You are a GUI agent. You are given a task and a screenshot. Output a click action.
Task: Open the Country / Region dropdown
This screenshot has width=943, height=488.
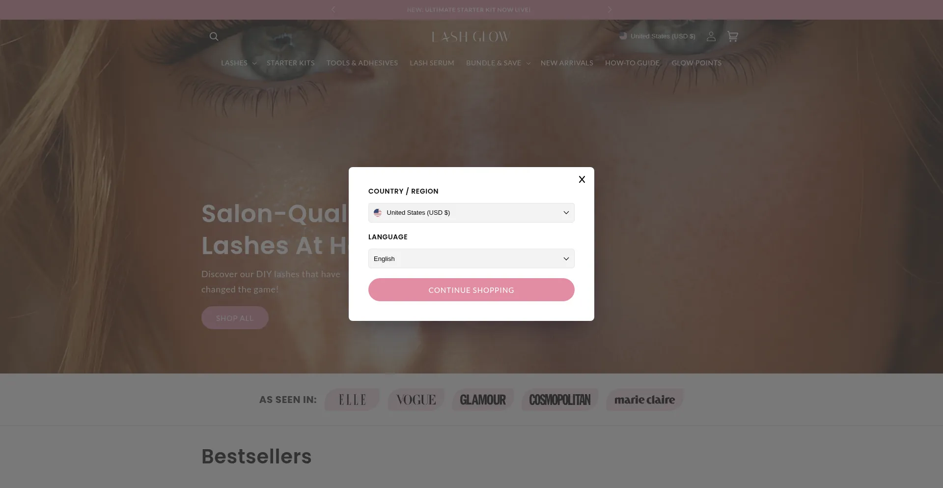click(471, 213)
